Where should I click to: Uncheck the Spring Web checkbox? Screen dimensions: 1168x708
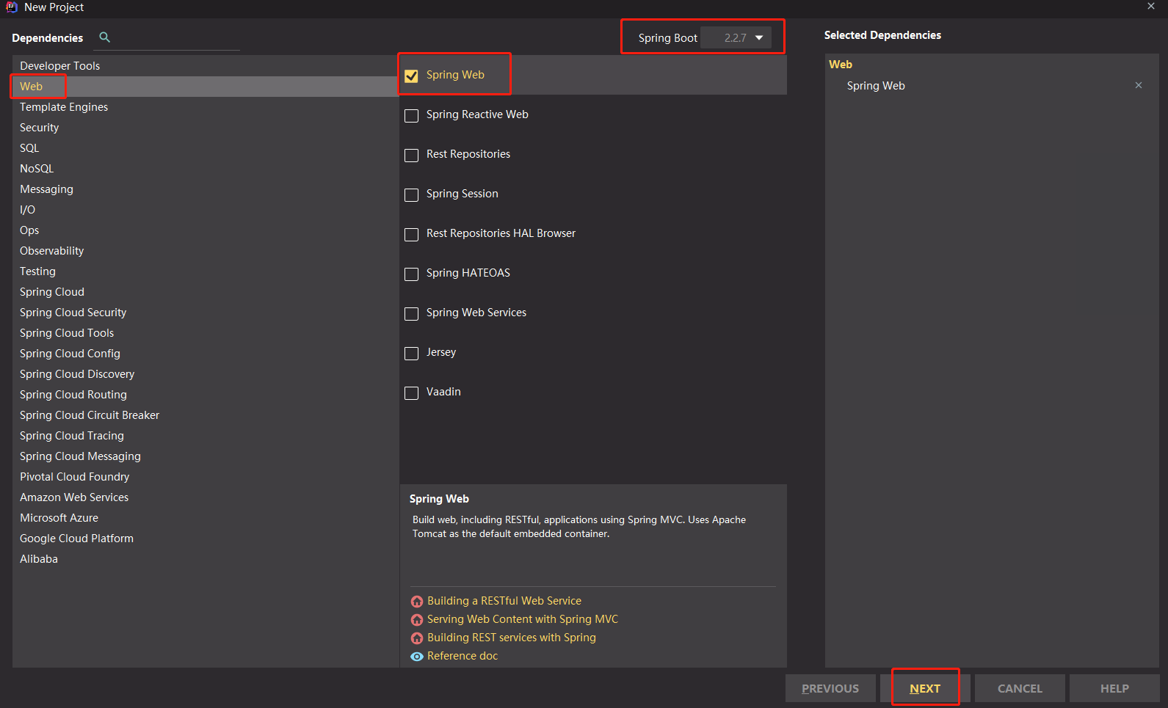(412, 76)
